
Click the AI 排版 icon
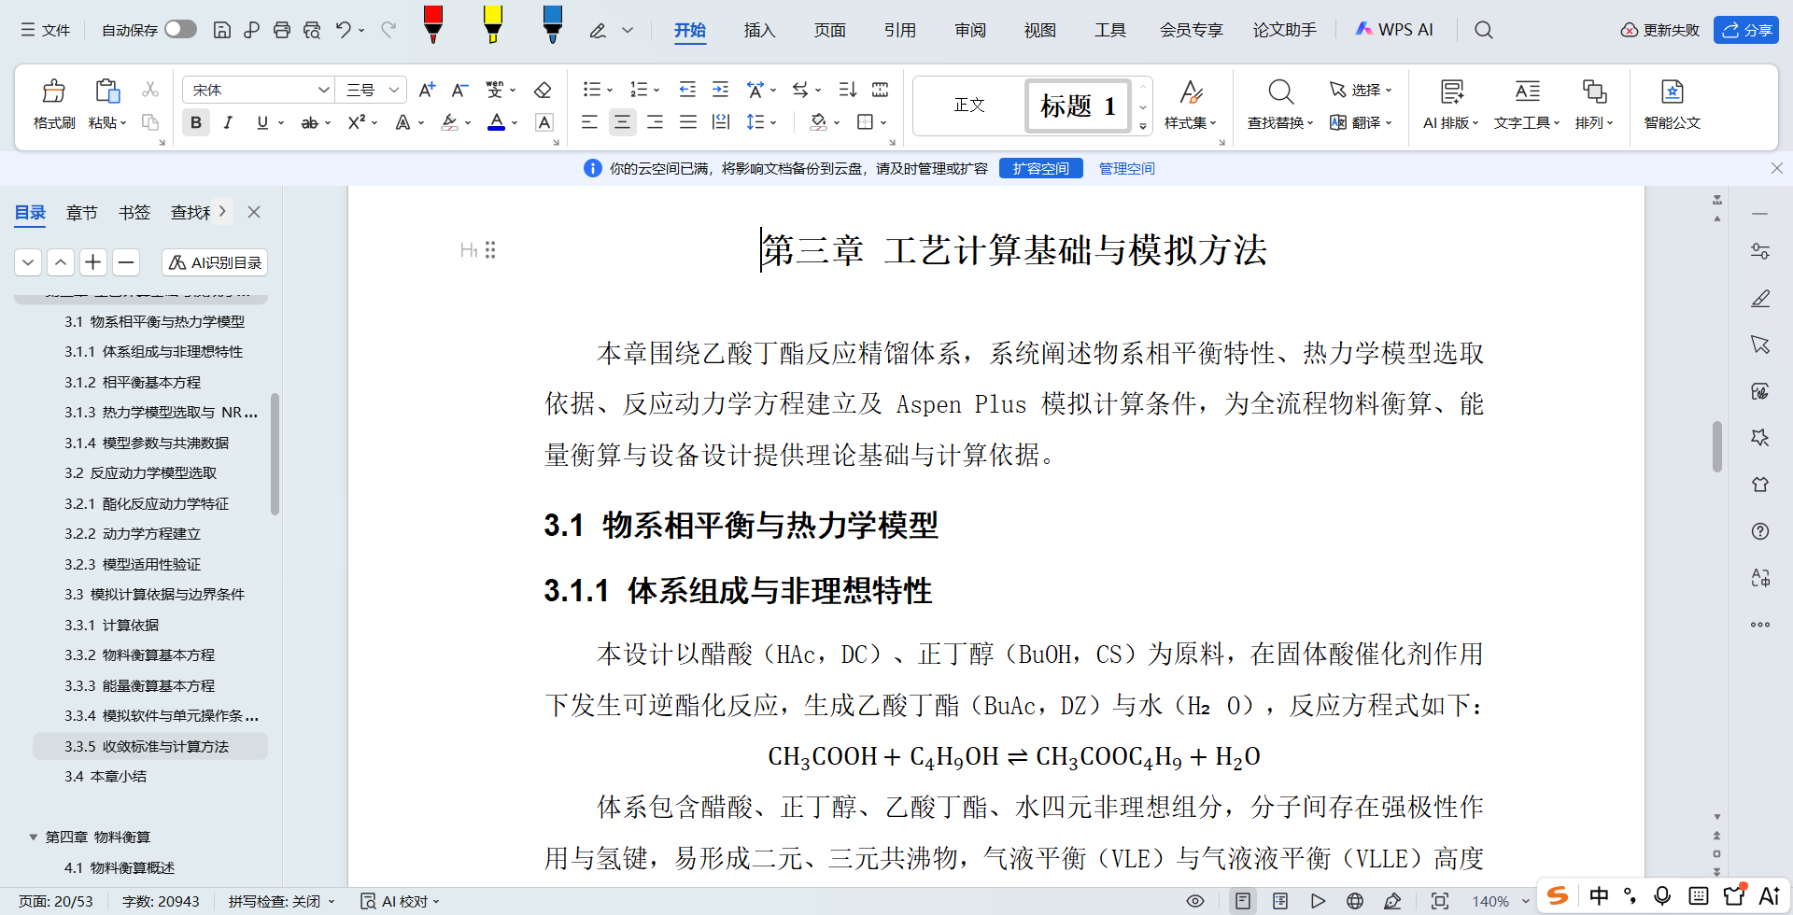coord(1451,91)
